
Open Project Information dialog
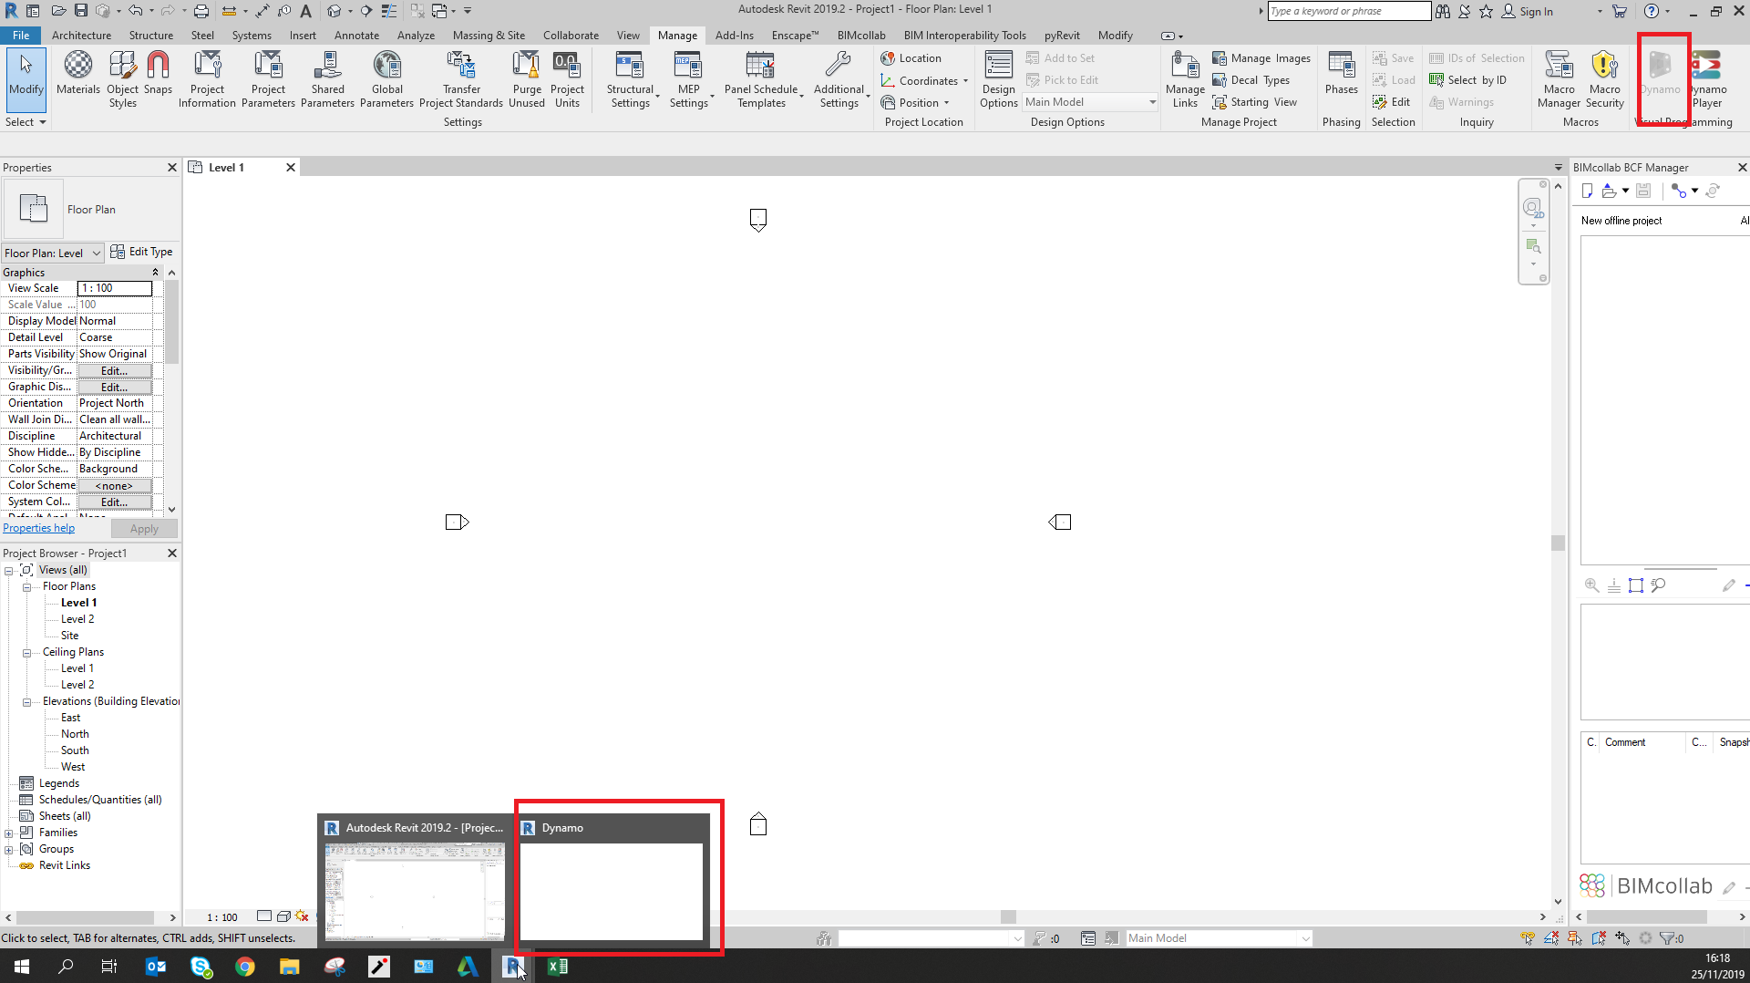207,79
